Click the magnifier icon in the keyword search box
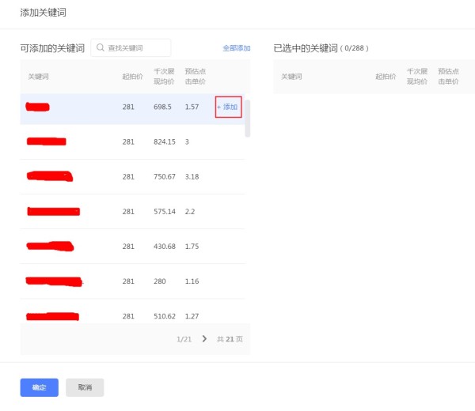475x411 pixels. pyautogui.click(x=101, y=48)
